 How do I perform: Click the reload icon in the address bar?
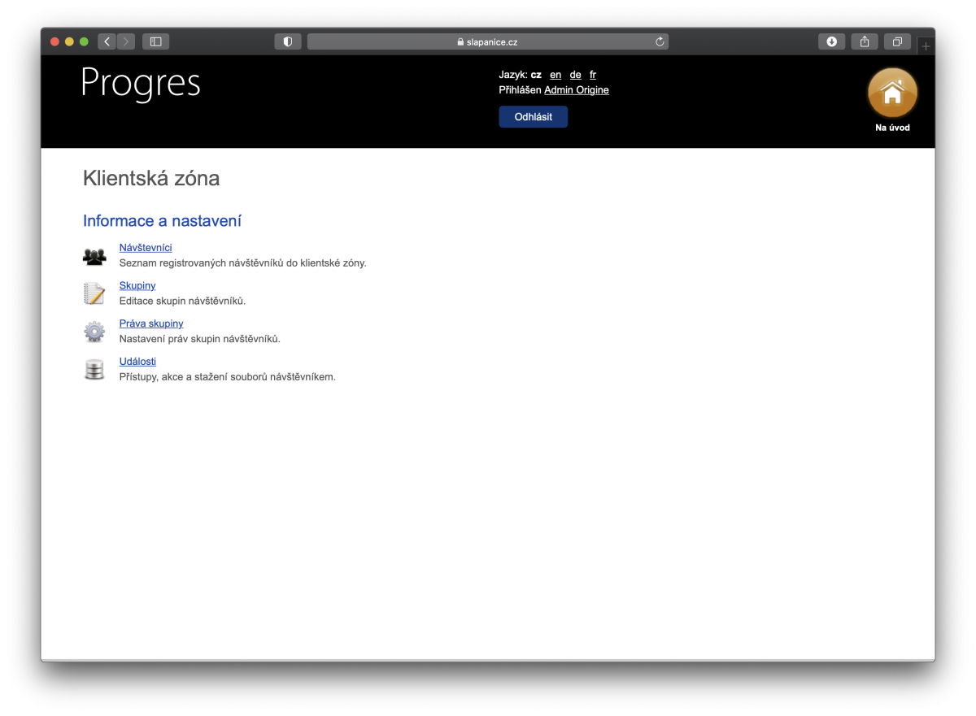[x=659, y=41]
